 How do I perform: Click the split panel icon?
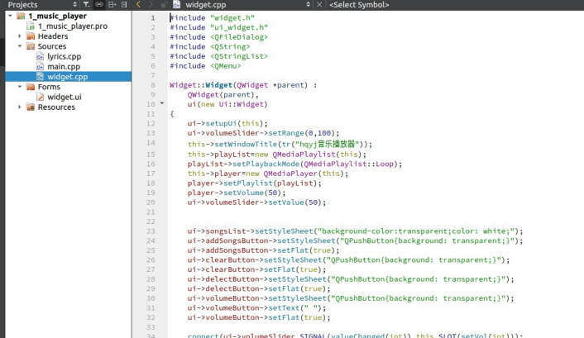[112, 4]
